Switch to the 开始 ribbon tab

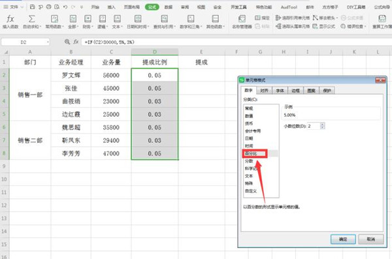[95, 7]
